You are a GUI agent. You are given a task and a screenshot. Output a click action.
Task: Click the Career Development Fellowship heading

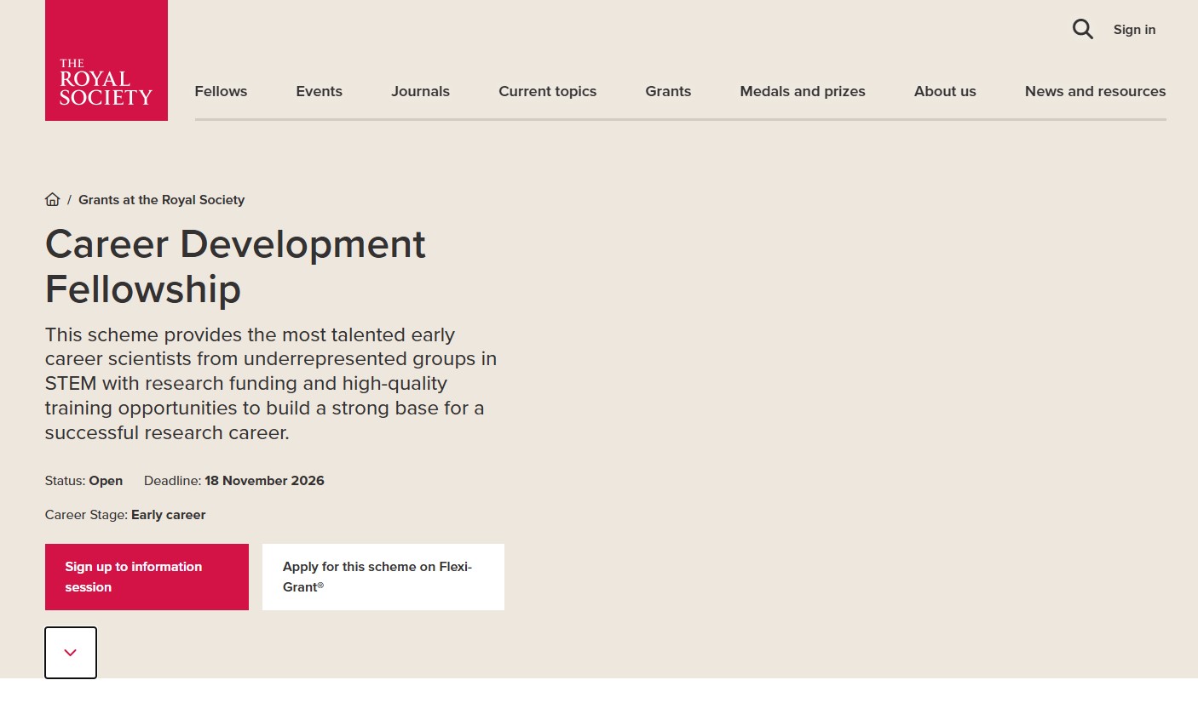[235, 266]
